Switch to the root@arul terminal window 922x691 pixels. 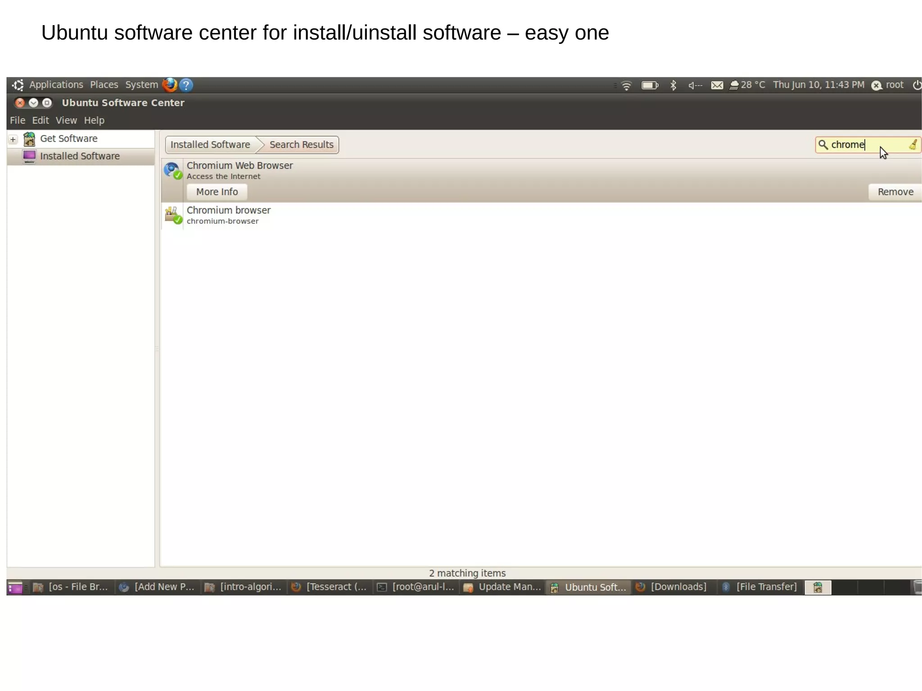click(416, 587)
